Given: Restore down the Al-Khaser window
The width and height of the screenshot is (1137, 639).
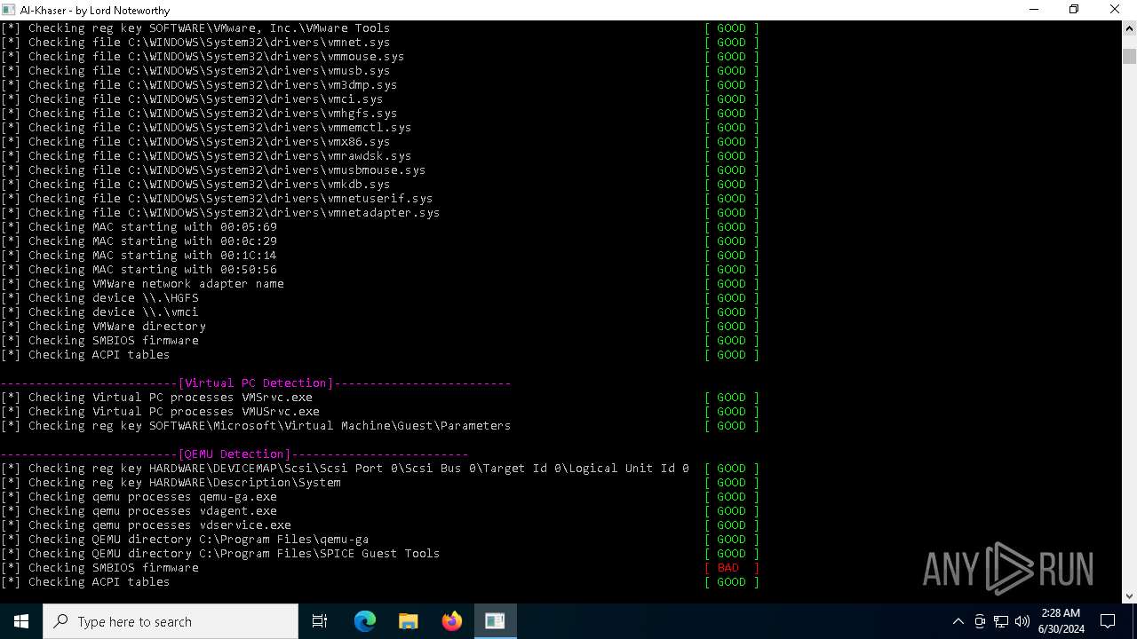Looking at the screenshot, I should pos(1074,10).
